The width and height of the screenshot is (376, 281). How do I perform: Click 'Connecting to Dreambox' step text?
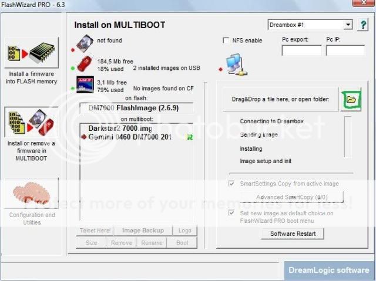(271, 121)
